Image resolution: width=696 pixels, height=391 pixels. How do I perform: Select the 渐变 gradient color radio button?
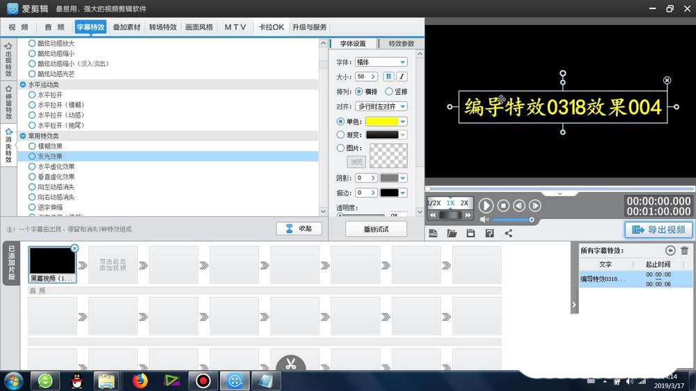point(341,135)
